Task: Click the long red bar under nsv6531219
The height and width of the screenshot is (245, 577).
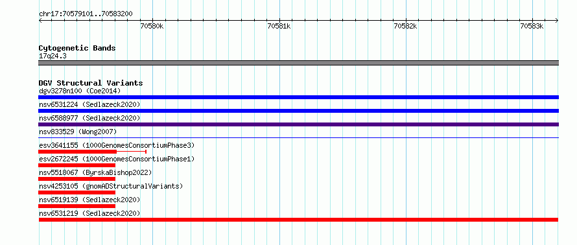Action: point(298,220)
